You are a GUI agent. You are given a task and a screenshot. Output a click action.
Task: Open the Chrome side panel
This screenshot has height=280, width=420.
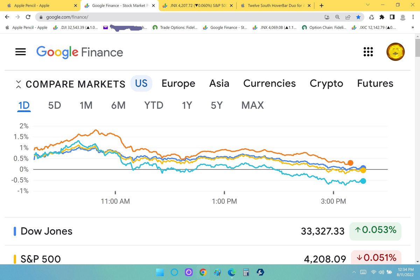[392, 17]
